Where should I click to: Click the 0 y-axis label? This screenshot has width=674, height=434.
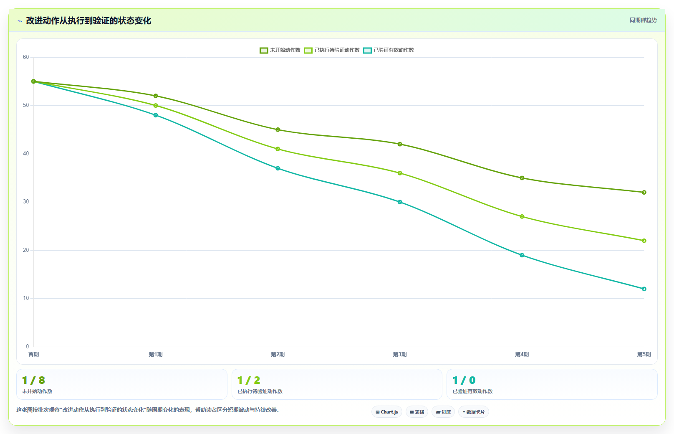point(28,346)
